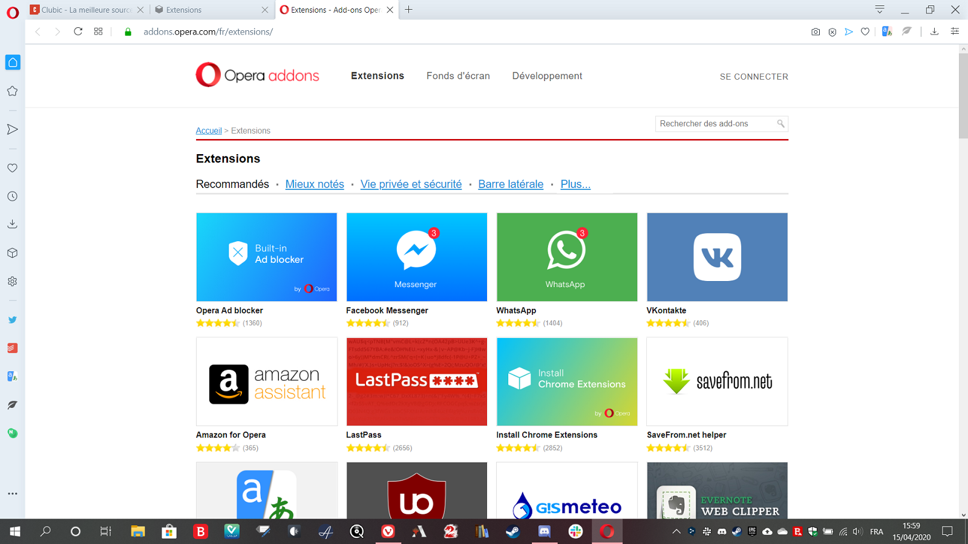The height and width of the screenshot is (544, 968).
Task: Open the Mieux notés category link
Action: pyautogui.click(x=315, y=184)
